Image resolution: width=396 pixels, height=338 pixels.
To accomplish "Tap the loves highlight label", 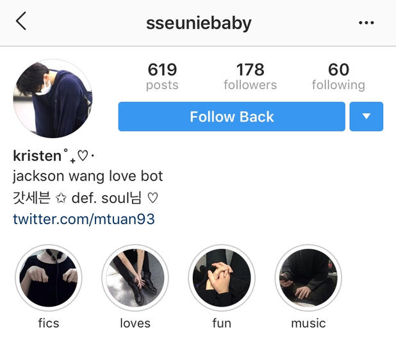I will point(135,323).
